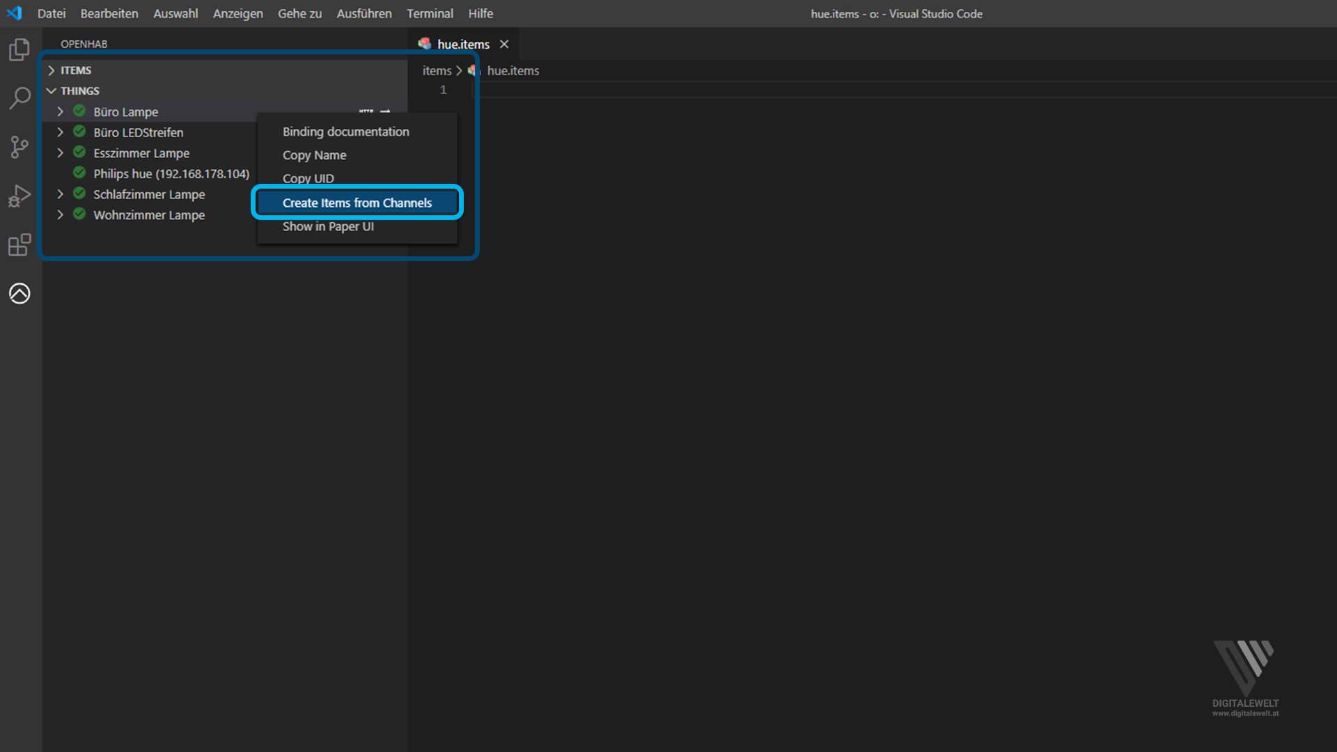
Task: Select Philips hue bridge thing entry
Action: (x=171, y=174)
